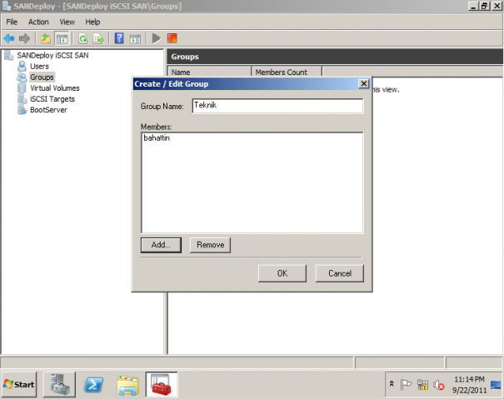The height and width of the screenshot is (399, 504).
Task: Open Server Manager from the taskbar
Action: pyautogui.click(x=59, y=385)
